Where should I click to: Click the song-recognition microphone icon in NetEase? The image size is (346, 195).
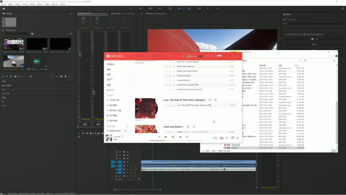tap(169, 56)
